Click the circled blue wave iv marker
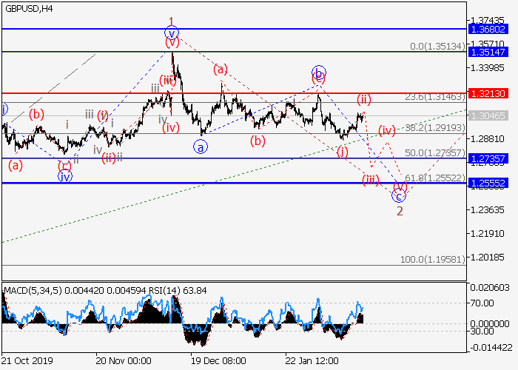The width and height of the screenshot is (518, 370). 65,176
